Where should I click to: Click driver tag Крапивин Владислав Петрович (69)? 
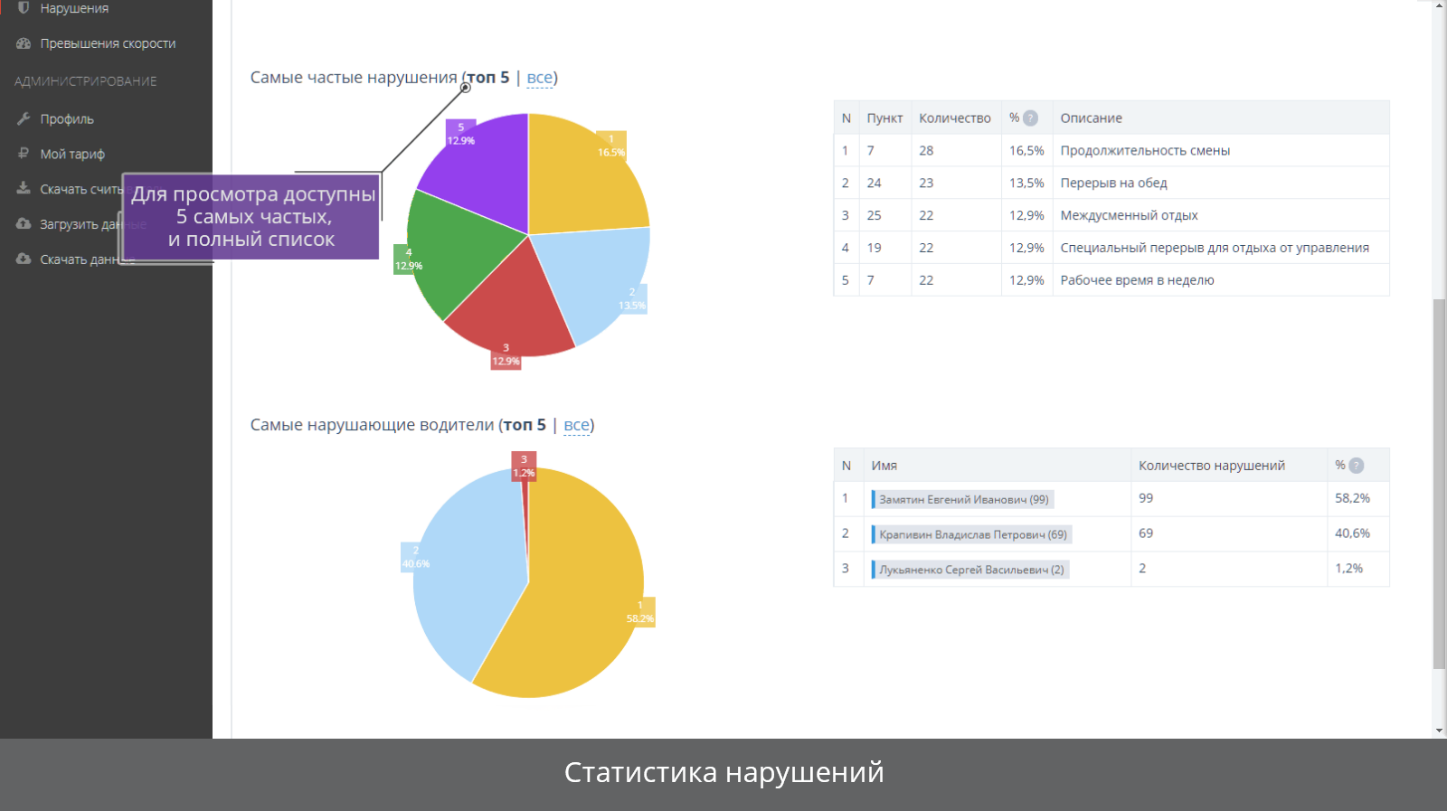(972, 534)
